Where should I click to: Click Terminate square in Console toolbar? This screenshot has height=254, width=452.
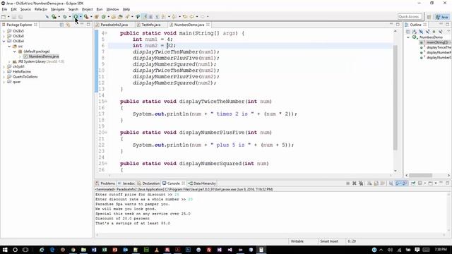(x=348, y=183)
